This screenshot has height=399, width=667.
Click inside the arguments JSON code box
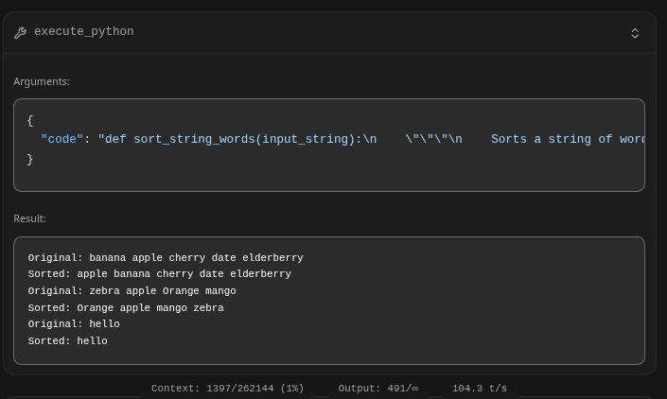329,170
